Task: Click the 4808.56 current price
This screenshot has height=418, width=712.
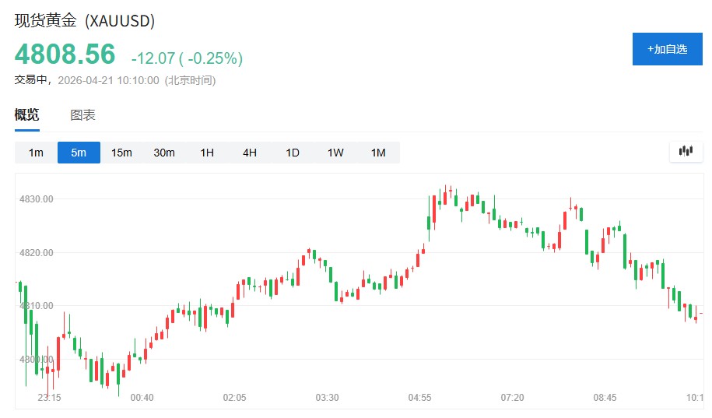Action: [x=65, y=54]
